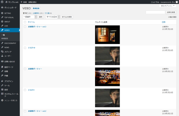Open the 公開済み filter link
Viewport: 179px width, 116px height.
coord(36,13)
